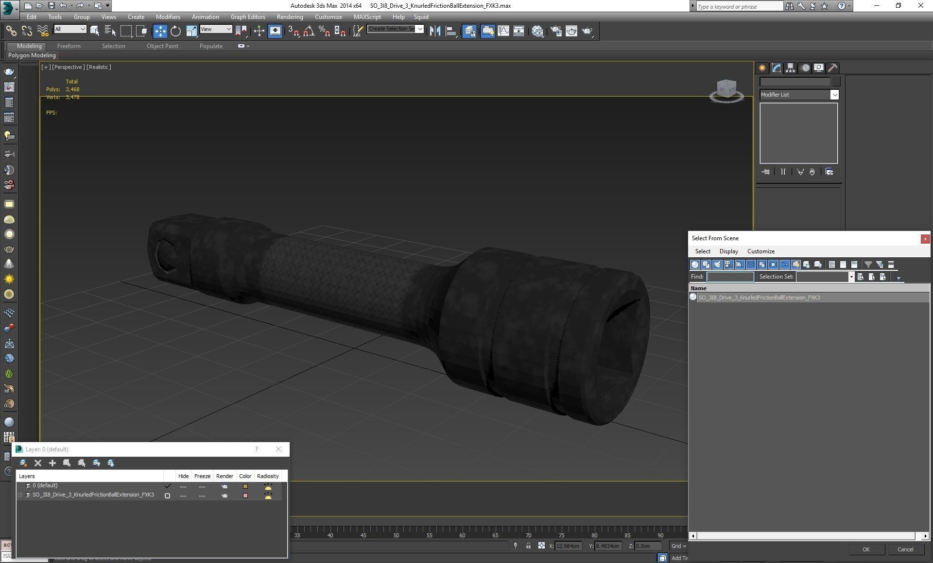Choose the Rectangular Selection Region tool

[x=126, y=31]
